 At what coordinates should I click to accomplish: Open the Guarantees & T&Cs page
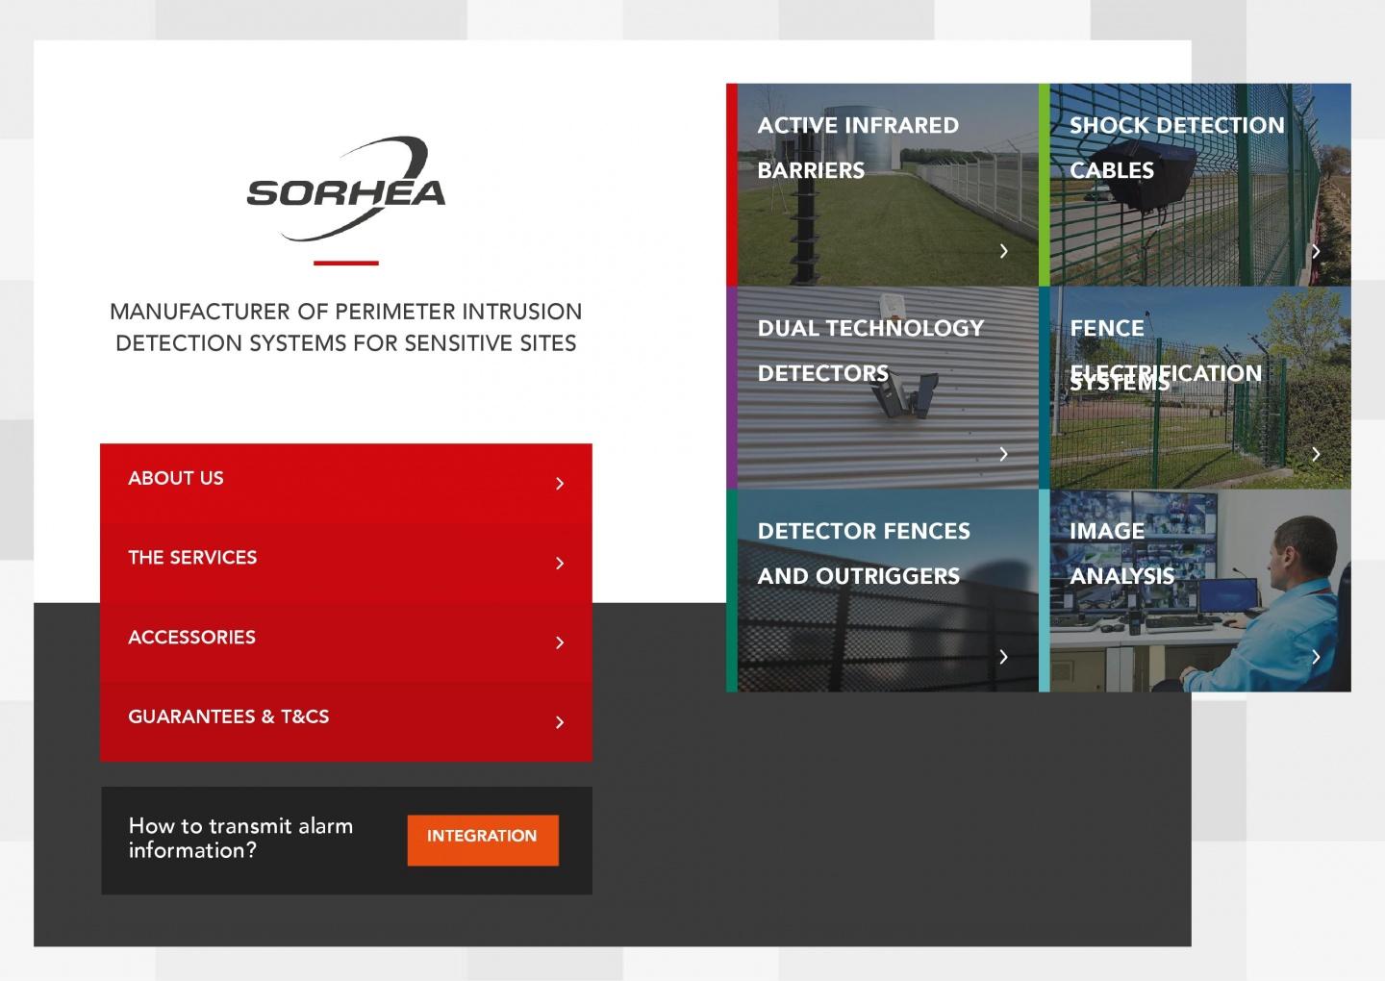pyautogui.click(x=229, y=717)
